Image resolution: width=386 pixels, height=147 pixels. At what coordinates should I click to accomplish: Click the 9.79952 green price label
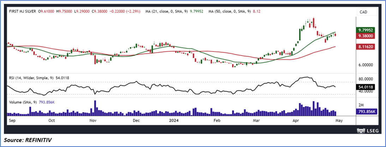[366, 30]
